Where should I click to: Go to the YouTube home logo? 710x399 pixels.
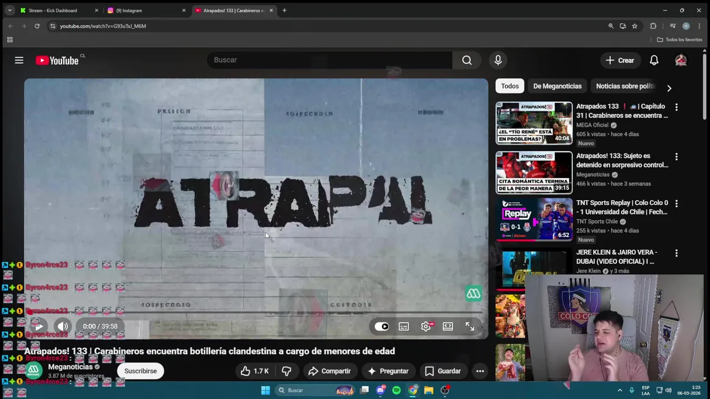[57, 60]
